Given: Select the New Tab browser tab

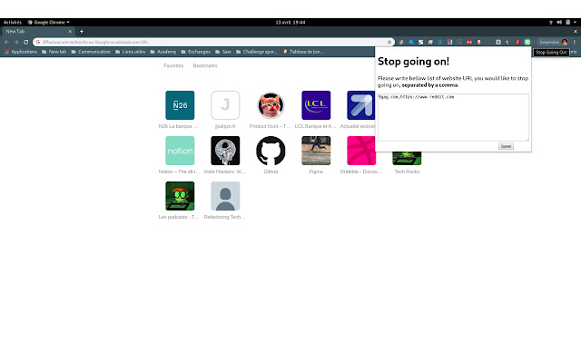Looking at the screenshot, I should pyautogui.click(x=37, y=32).
